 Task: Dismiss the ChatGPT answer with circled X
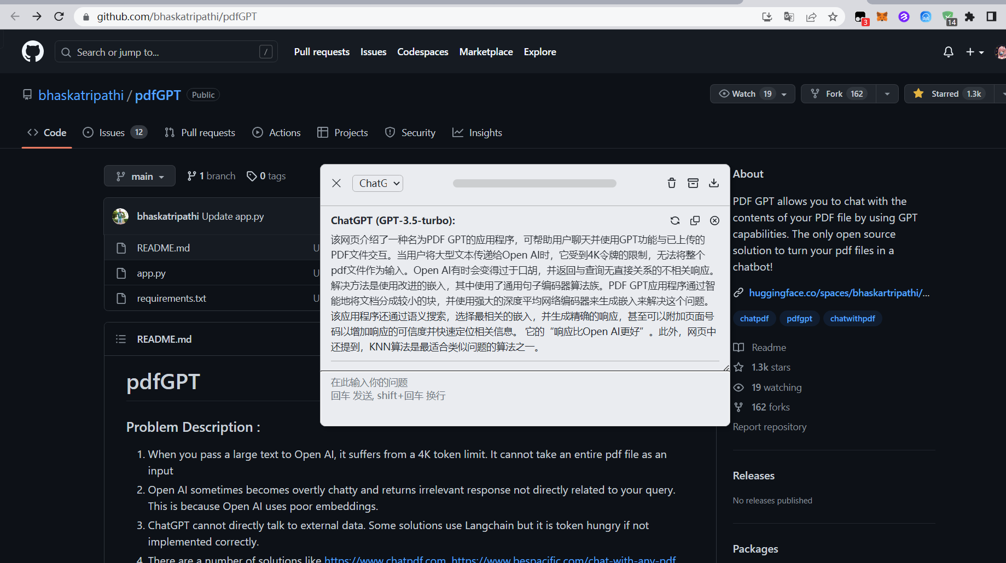[714, 220]
